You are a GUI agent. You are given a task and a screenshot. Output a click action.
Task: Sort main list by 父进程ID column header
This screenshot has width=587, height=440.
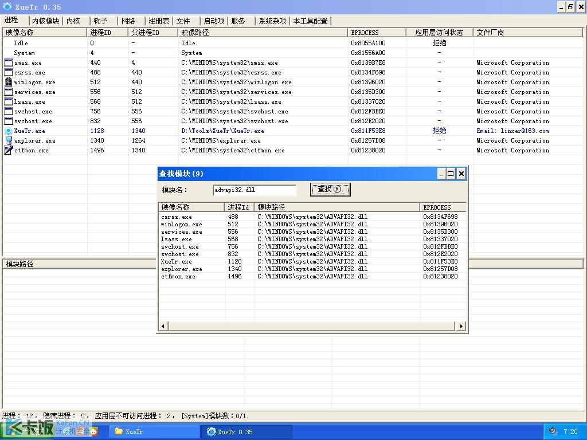(153, 33)
